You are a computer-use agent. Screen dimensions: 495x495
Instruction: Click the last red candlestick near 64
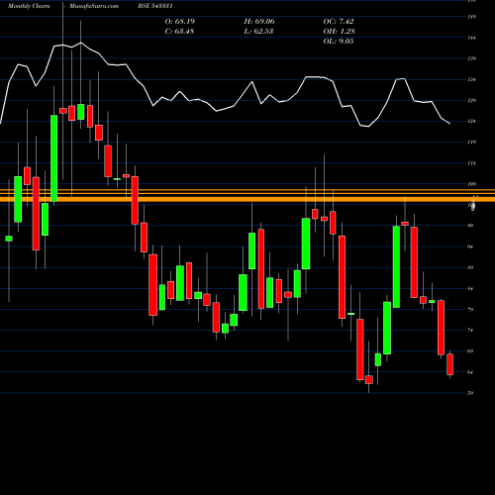[449, 364]
